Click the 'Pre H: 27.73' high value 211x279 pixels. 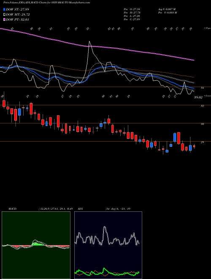click(132, 13)
